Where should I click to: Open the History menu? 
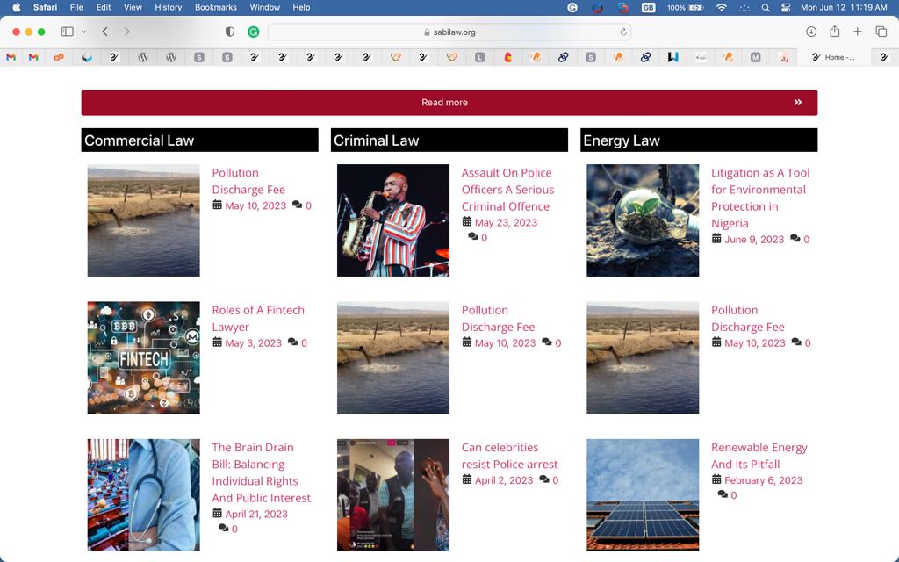[168, 7]
